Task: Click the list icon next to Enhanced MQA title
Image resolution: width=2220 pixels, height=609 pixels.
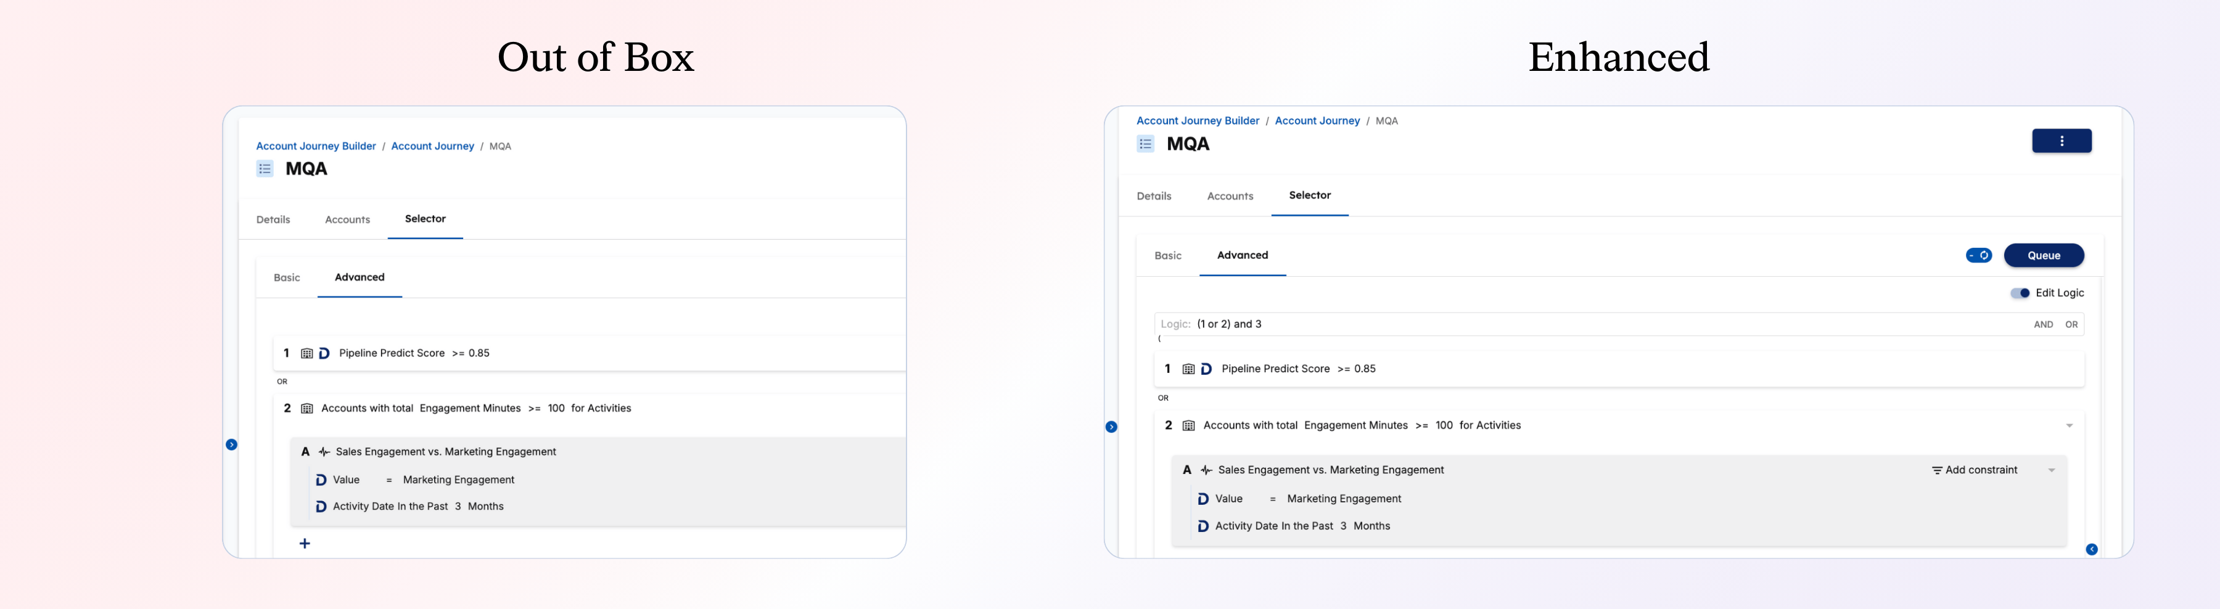Action: tap(1145, 144)
